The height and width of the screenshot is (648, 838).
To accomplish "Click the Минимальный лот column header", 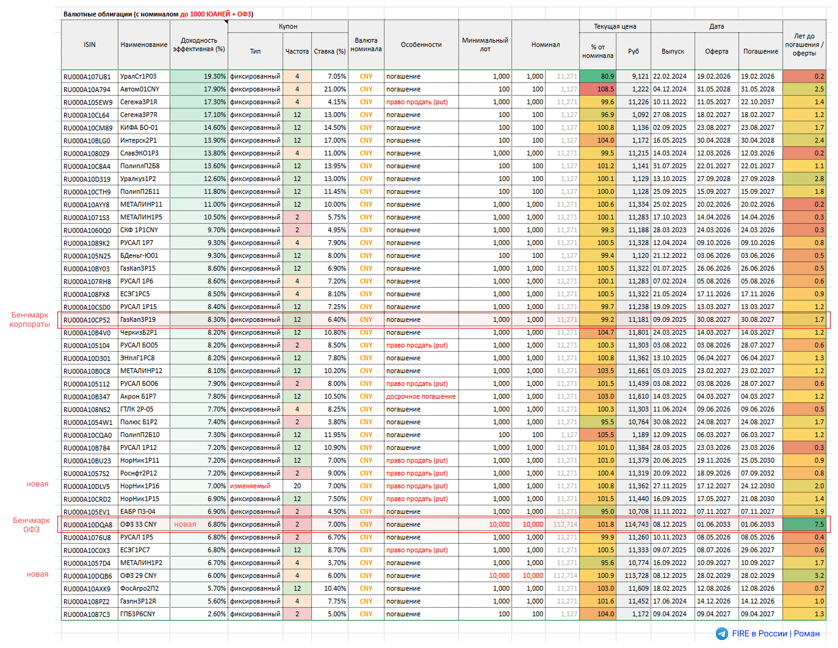I will 485,45.
